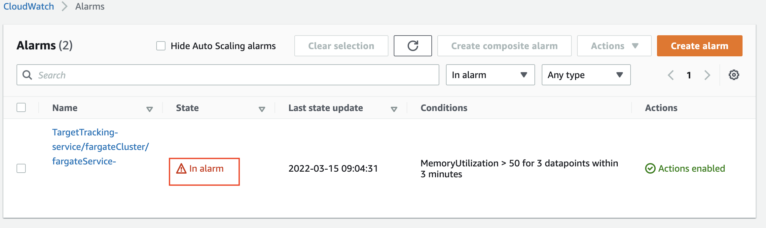
Task: Navigate to CloudWatch breadcrumb link
Action: [29, 6]
